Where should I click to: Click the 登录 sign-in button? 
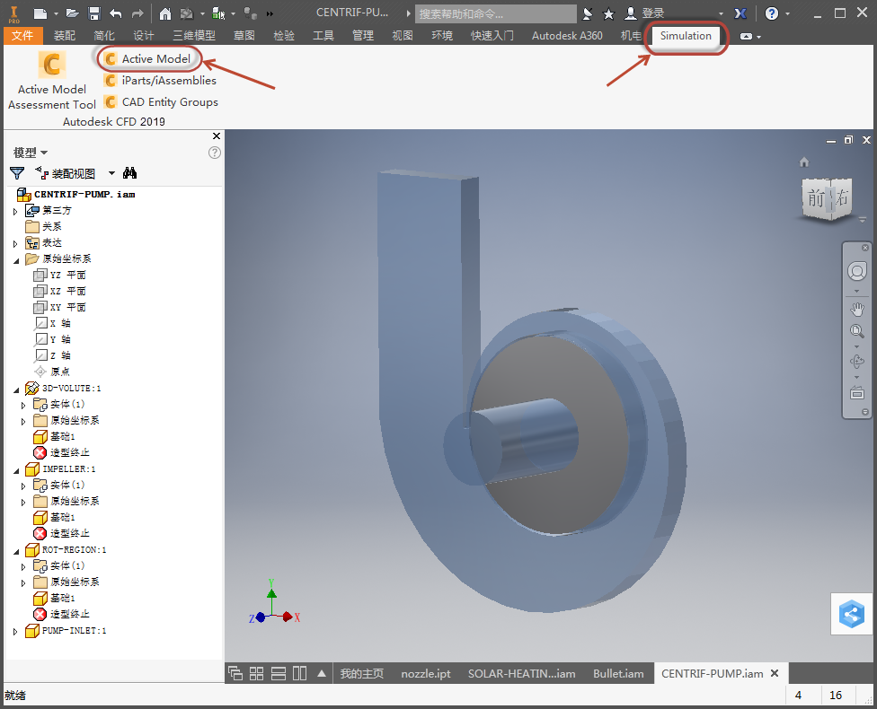click(x=644, y=13)
